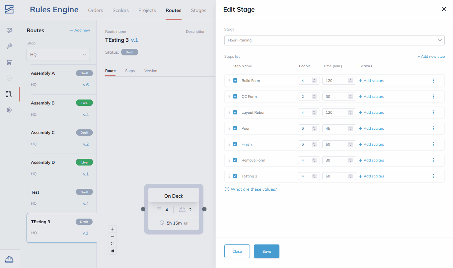The height and width of the screenshot is (268, 453).
Task: Adjust People stepper for QC Form
Action: 314,97
